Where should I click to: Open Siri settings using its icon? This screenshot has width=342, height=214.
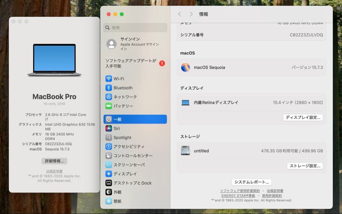(x=109, y=128)
